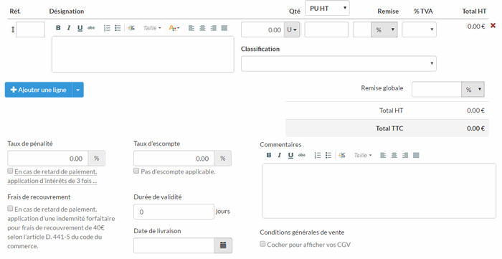Align text right in Désignation editor
502x259 pixels.
coord(213,28)
